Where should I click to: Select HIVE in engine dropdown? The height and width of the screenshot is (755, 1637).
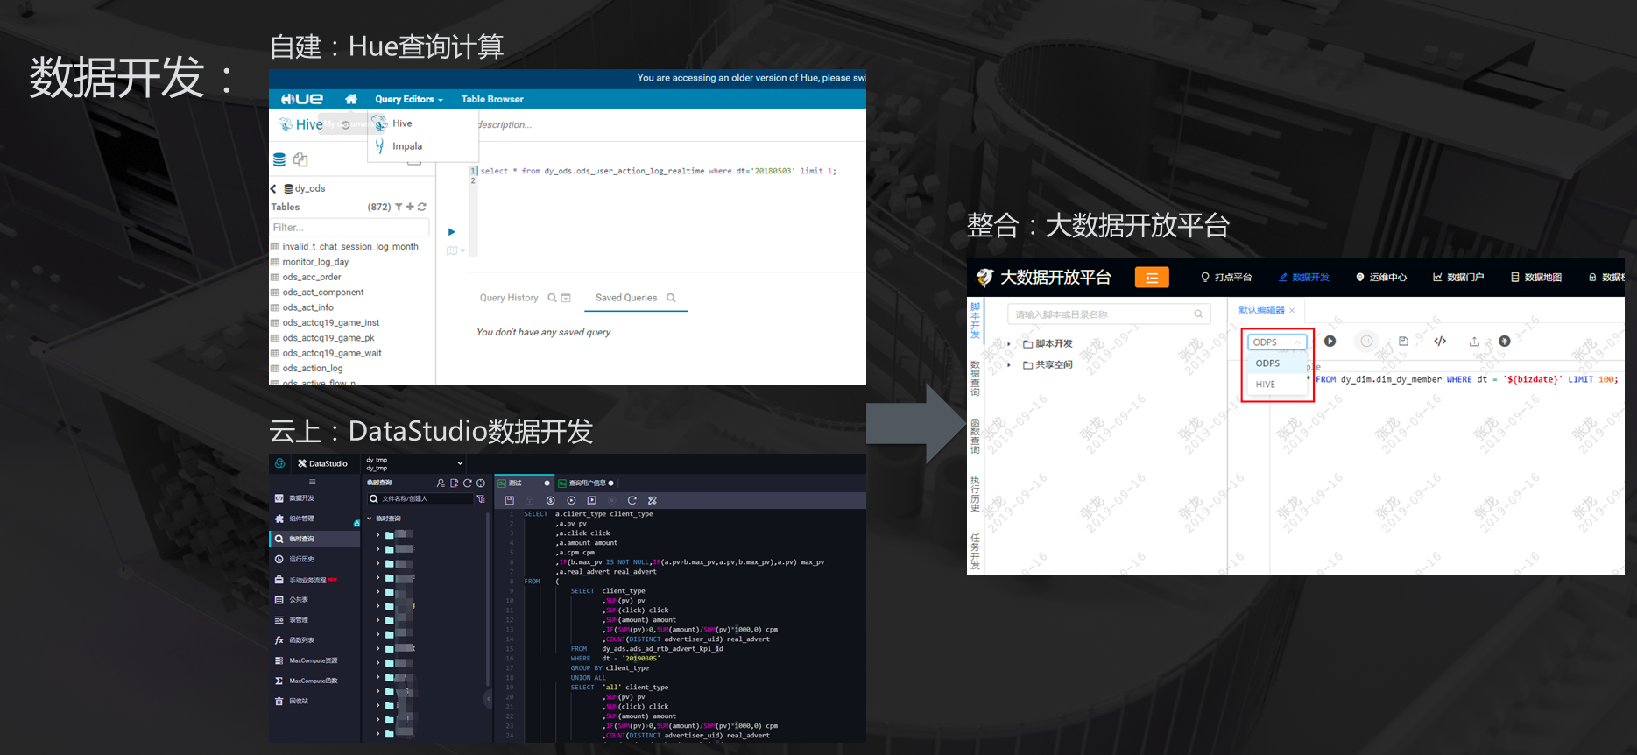click(1277, 385)
